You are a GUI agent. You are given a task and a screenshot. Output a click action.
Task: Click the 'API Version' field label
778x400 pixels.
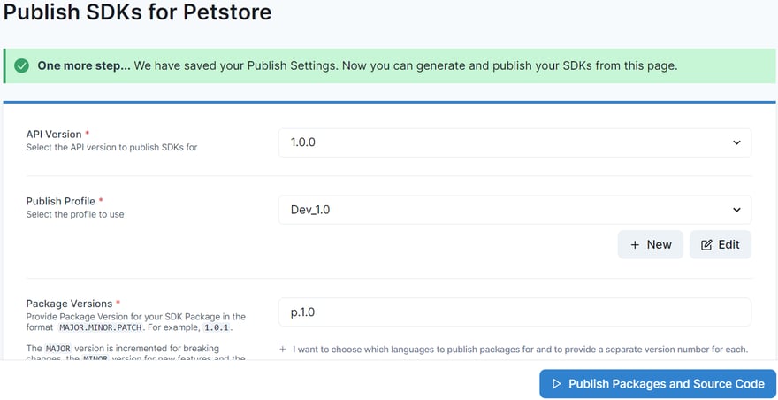tap(54, 135)
